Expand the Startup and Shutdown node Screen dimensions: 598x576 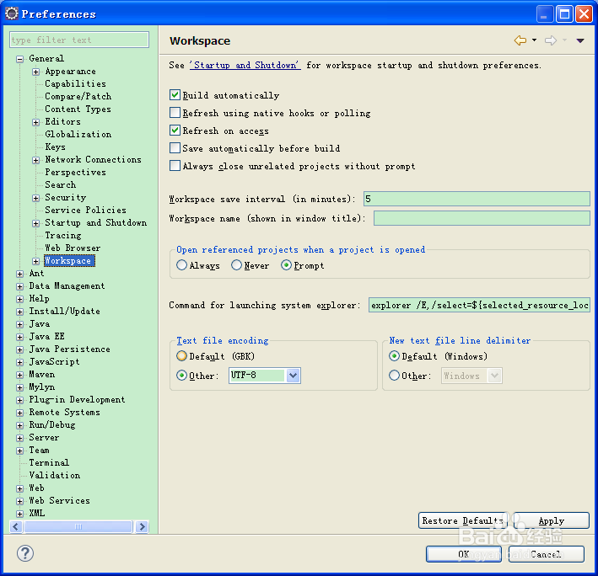[36, 223]
